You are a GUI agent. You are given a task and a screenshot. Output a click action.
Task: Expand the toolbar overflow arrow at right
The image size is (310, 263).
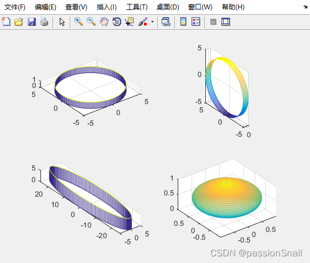click(x=305, y=7)
